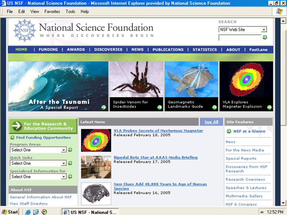This screenshot has width=287, height=215.
Task: Open the Favorites menu
Action: [x=52, y=12]
